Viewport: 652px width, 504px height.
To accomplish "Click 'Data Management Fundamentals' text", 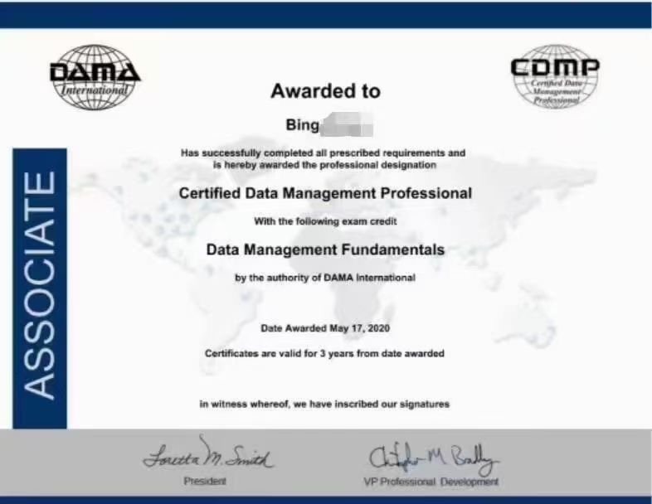I will tap(325, 250).
